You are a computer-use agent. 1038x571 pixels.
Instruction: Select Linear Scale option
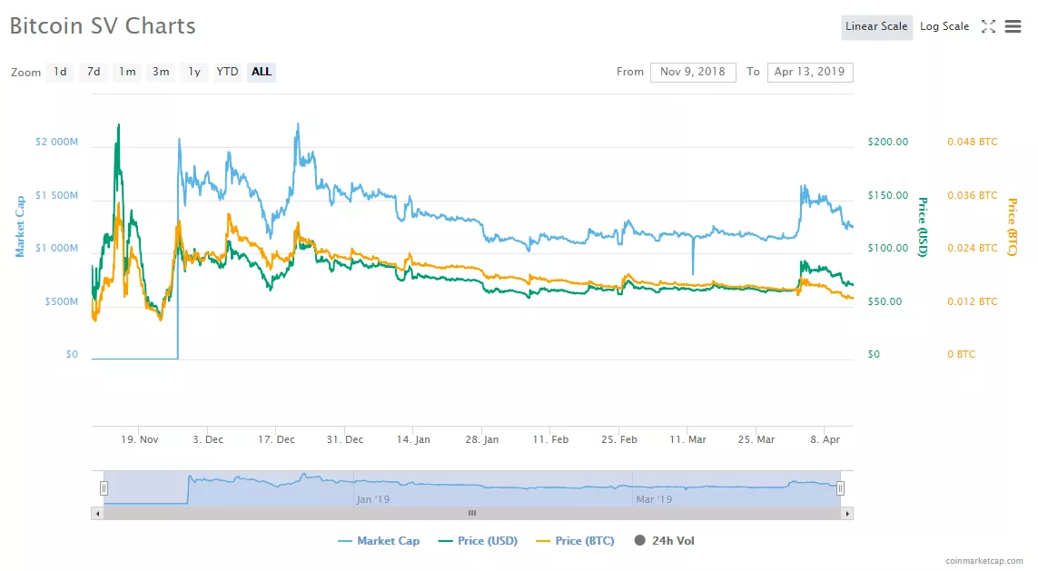click(x=876, y=26)
